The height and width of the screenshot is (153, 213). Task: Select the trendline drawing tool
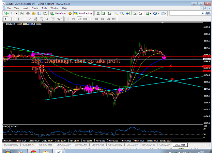pos(30,19)
